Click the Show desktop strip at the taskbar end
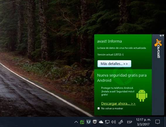Screen dimensions: 166x127 coord(165,122)
